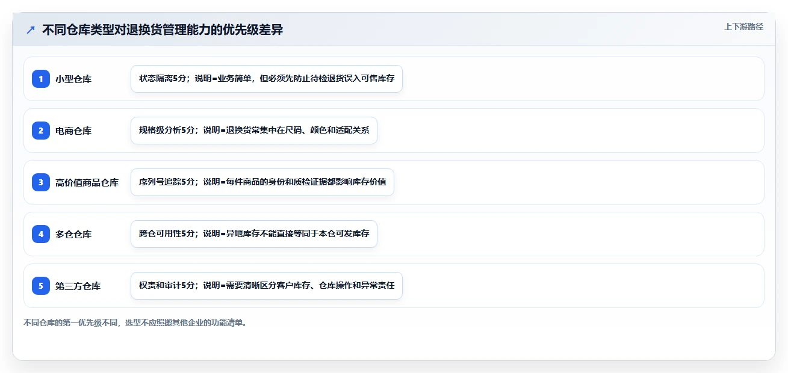Click the 电商仓库 row label

tap(73, 131)
